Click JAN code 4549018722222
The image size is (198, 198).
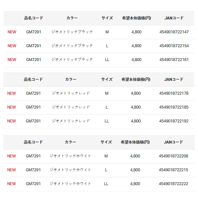(x=174, y=184)
